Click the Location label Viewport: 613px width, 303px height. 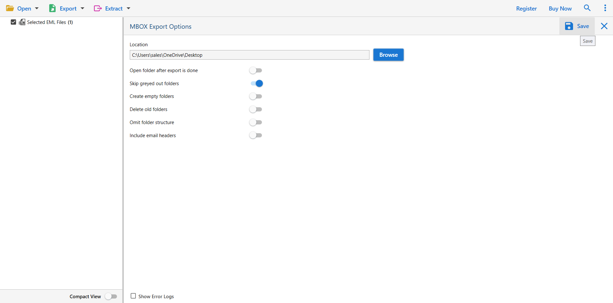[139, 45]
